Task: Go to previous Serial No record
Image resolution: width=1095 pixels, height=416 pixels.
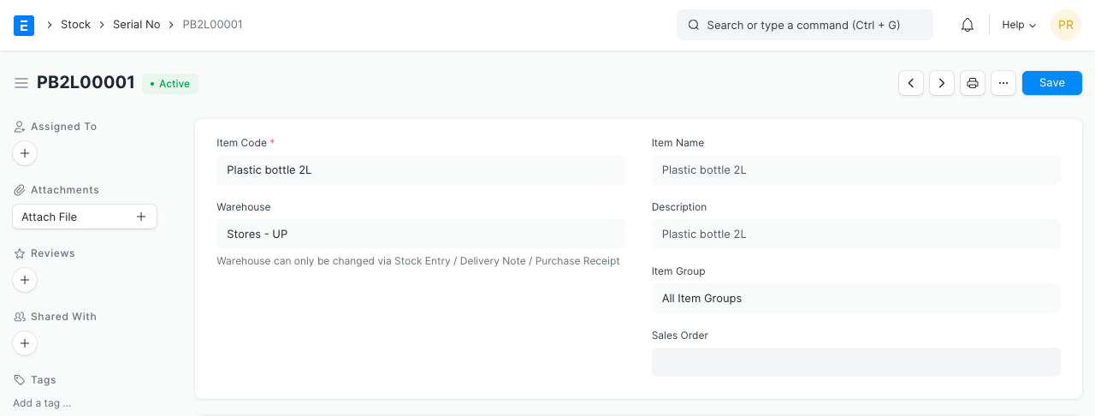Action: pos(911,83)
